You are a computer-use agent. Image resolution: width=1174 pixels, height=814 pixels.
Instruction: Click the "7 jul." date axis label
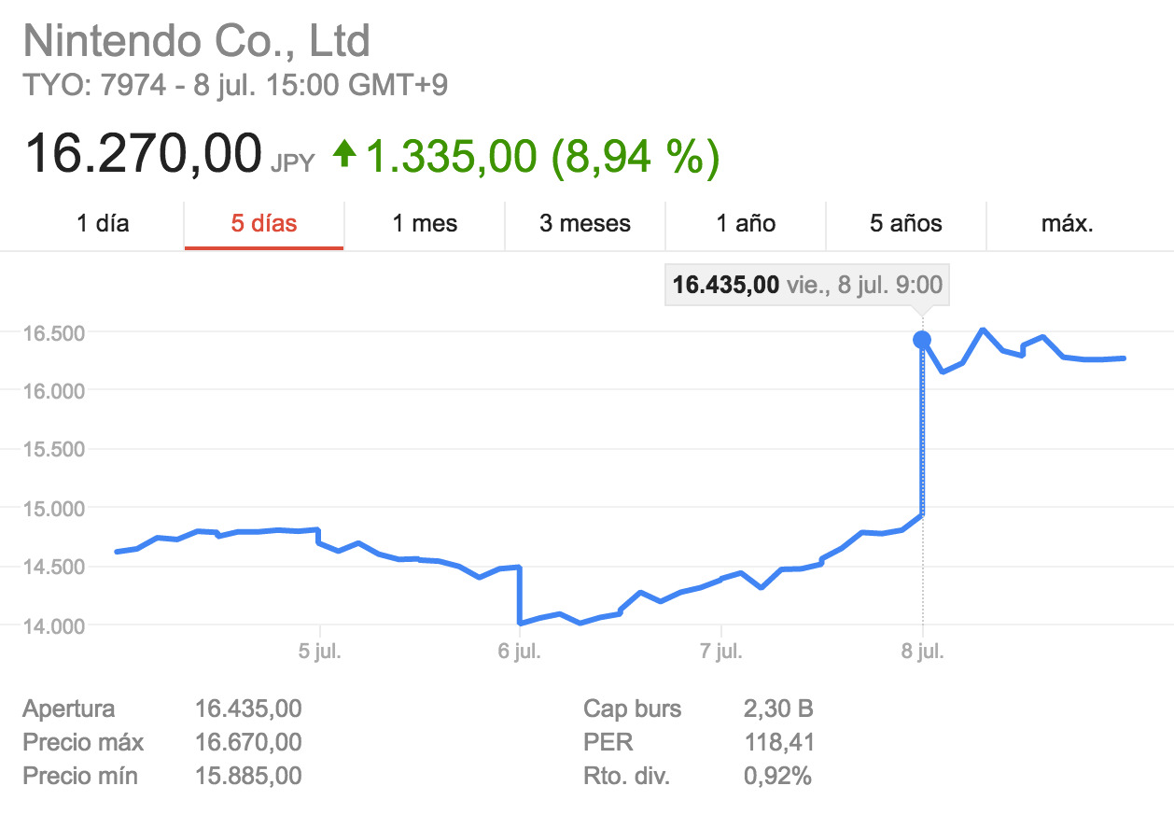tap(721, 651)
